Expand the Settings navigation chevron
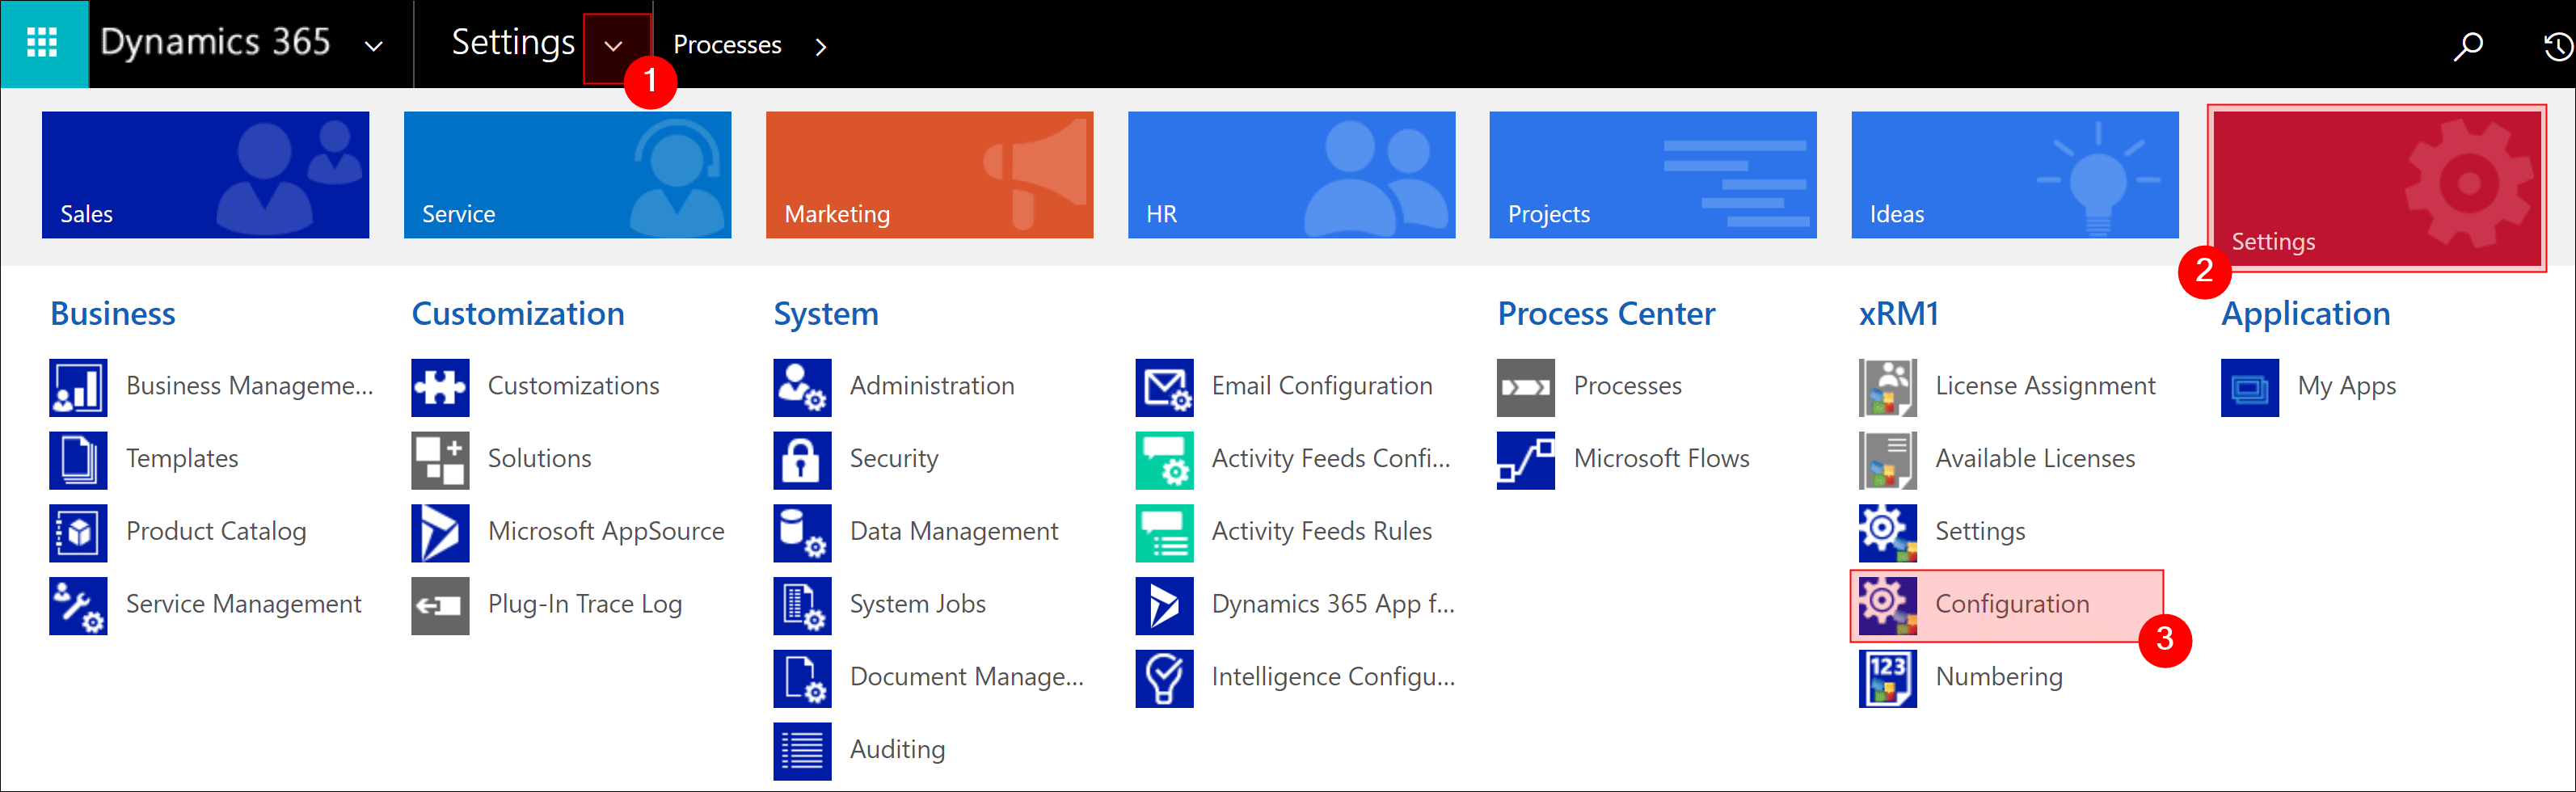The image size is (2576, 792). click(x=614, y=46)
